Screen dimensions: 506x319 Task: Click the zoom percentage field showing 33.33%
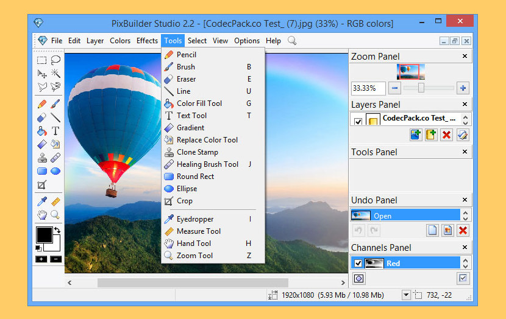click(368, 88)
